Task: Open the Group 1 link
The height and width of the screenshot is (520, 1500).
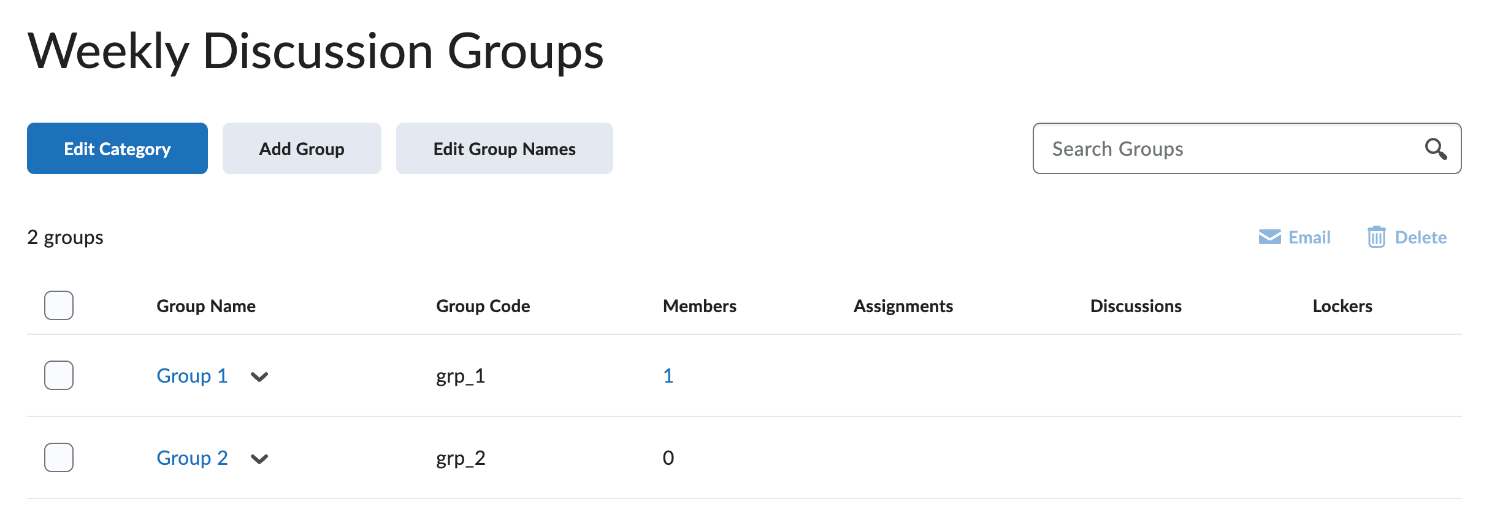Action: pyautogui.click(x=192, y=375)
